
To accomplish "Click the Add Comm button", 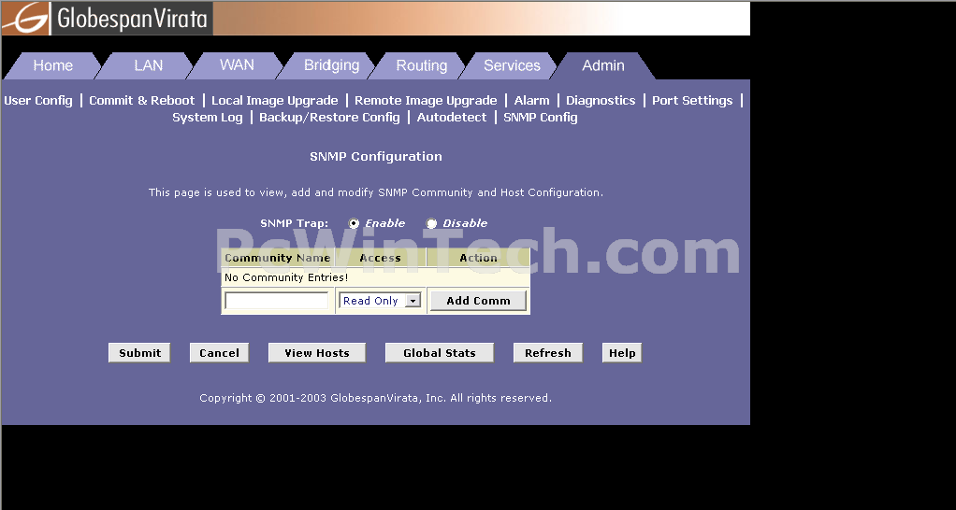I will [x=478, y=301].
